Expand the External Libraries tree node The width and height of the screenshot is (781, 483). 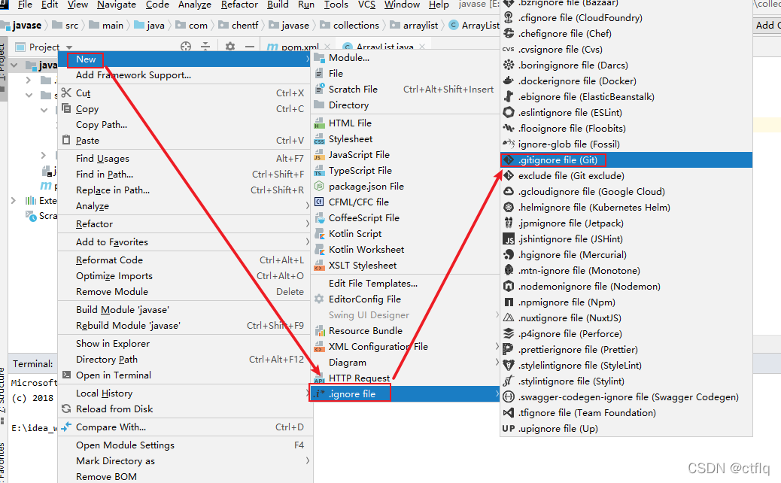[x=14, y=200]
